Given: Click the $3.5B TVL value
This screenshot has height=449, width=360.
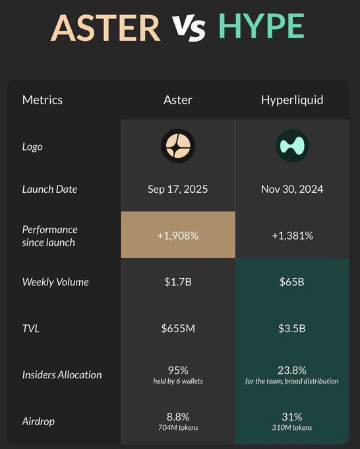Looking at the screenshot, I should [x=292, y=328].
